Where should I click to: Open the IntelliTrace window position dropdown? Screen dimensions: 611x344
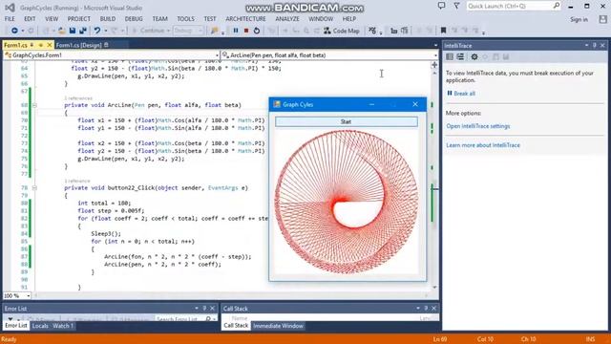[586, 46]
